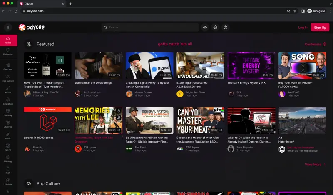
Task: Open the SEA channel avatar
Action: pos(231,94)
